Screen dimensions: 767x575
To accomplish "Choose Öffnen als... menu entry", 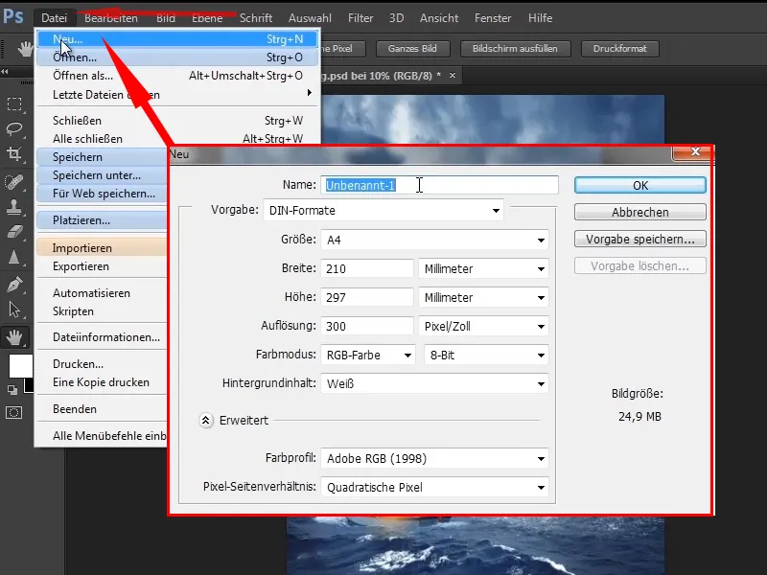I will tap(177, 76).
